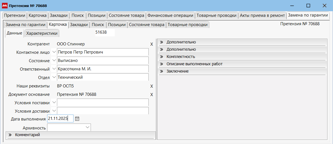Screen dimensions: 333x144
Task: Click the Дата выполнения date field
Action: click(x=60, y=119)
